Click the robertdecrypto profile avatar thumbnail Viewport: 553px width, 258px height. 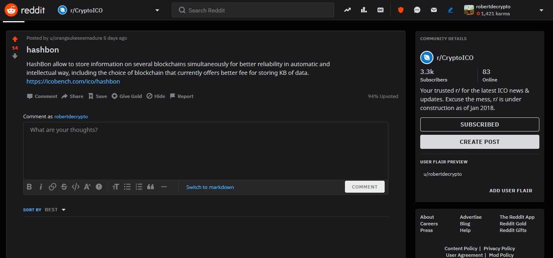coord(469,10)
